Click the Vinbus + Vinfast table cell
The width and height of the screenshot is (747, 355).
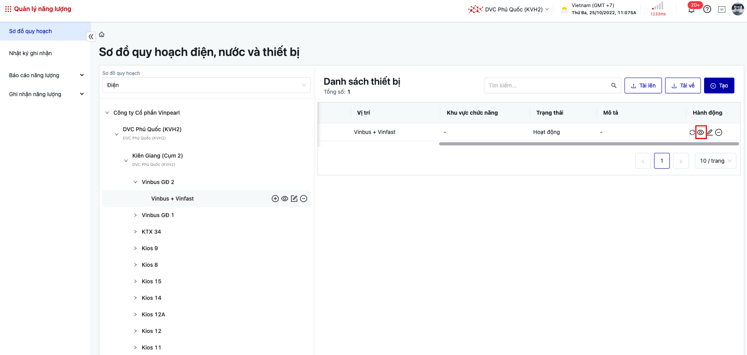coord(374,132)
